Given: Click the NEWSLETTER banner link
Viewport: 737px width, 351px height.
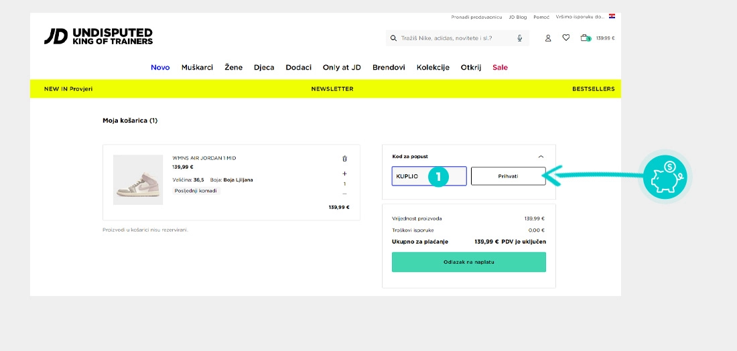Looking at the screenshot, I should (x=332, y=89).
